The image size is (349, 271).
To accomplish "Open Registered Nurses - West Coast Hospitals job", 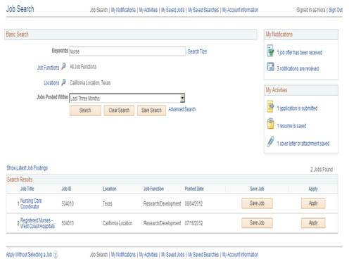I will (x=37, y=223).
